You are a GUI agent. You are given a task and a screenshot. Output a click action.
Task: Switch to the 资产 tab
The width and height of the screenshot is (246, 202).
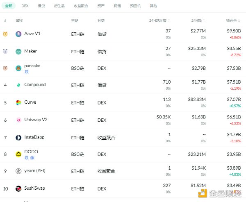coord(101,6)
